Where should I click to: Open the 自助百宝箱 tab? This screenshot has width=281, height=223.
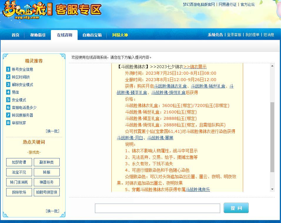(x=92, y=35)
